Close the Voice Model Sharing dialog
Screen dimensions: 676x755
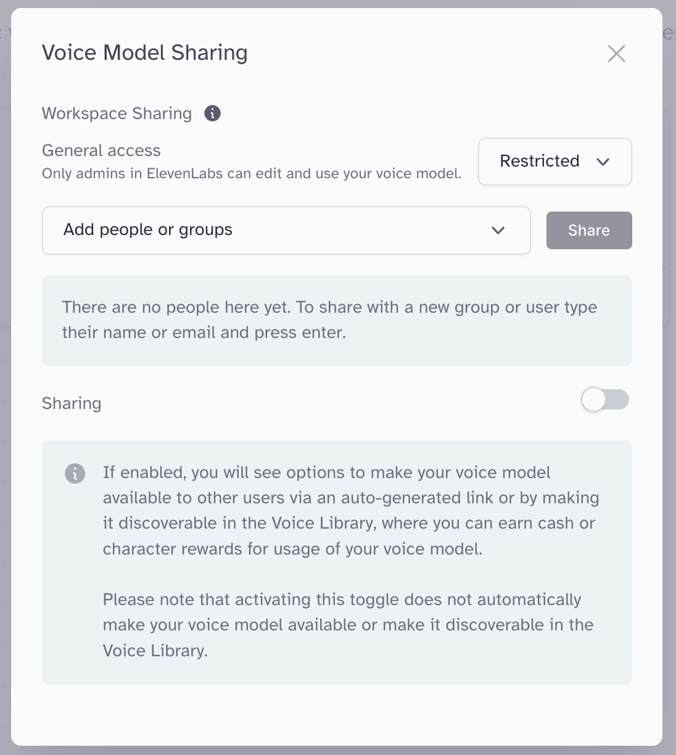(x=616, y=54)
